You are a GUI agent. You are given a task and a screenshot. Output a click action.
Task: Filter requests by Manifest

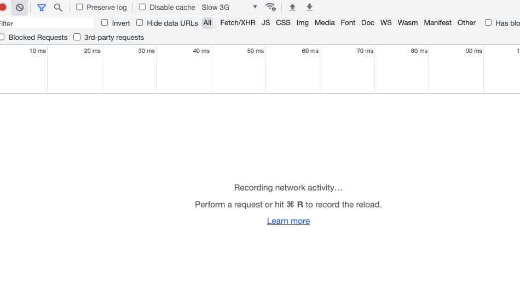pyautogui.click(x=438, y=23)
